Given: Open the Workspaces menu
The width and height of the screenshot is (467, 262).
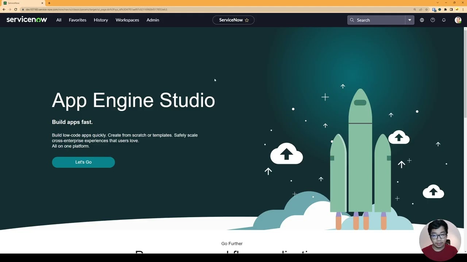Looking at the screenshot, I should [x=127, y=20].
